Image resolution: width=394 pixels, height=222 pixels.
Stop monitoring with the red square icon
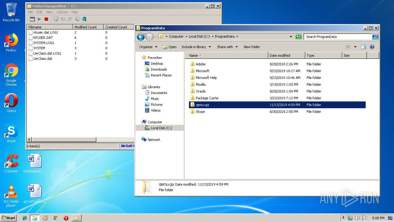[46, 19]
